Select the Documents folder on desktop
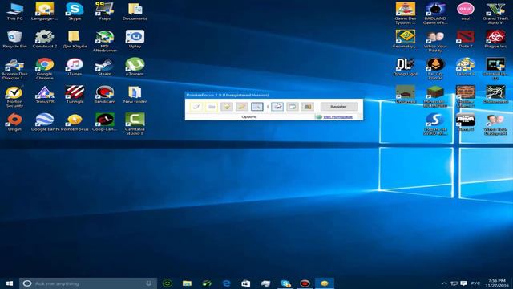 [135, 12]
